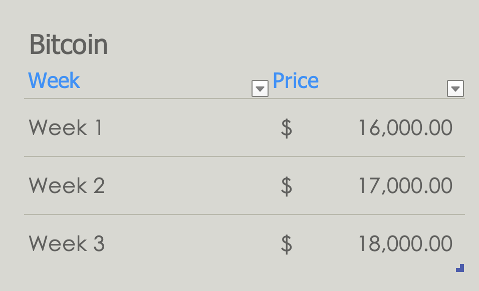Image resolution: width=479 pixels, height=291 pixels.
Task: Select the Week 1 cell
Action: point(65,128)
